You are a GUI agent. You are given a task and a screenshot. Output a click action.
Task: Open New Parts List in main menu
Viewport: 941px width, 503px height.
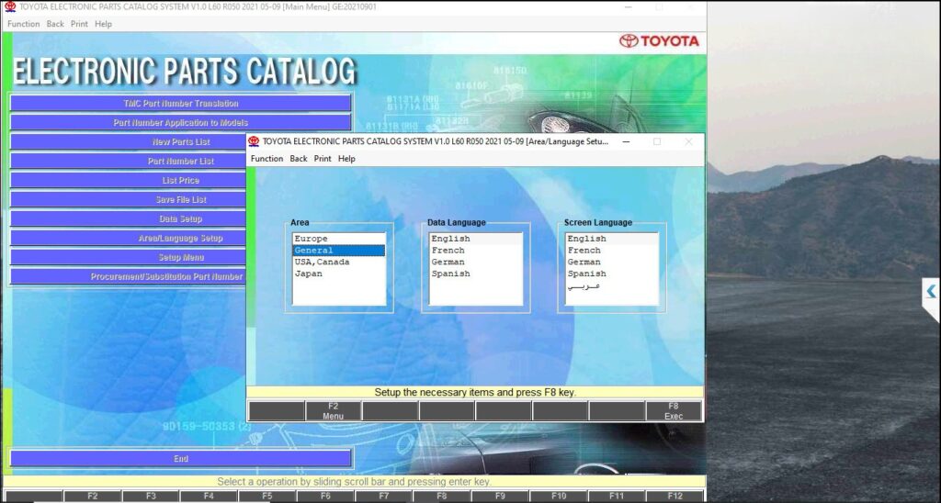(129, 141)
